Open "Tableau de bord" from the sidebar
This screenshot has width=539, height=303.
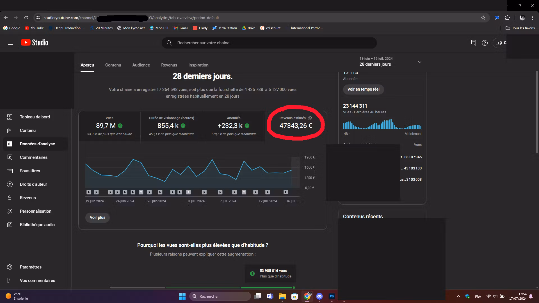tap(34, 117)
